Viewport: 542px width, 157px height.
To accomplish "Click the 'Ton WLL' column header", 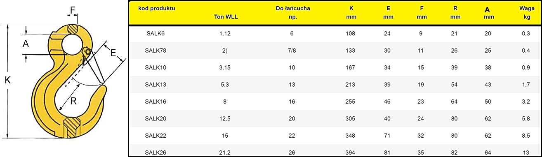I will (x=226, y=17).
